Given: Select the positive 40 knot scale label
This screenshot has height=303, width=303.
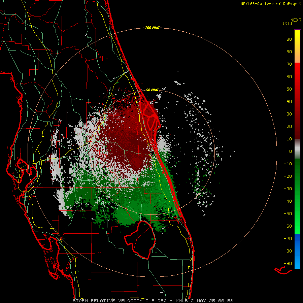Looking at the screenshot, I should pos(289,101).
